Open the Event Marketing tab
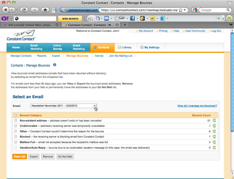Screen dimensions: 234x179 tap(79, 47)
